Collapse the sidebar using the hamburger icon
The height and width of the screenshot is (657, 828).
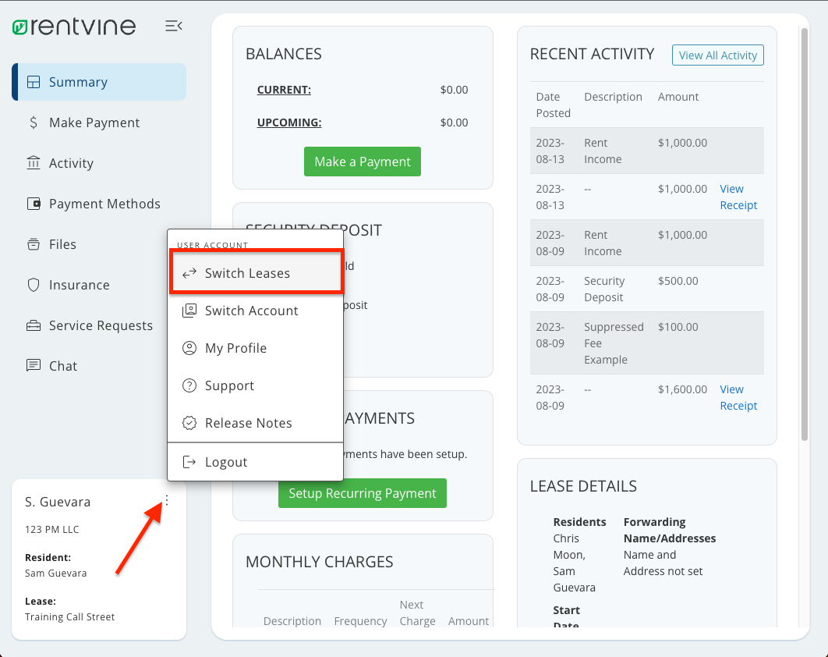173,27
